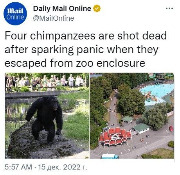
Task: Click the red-roofed entrance building in aerial photo
Action: 115,137
